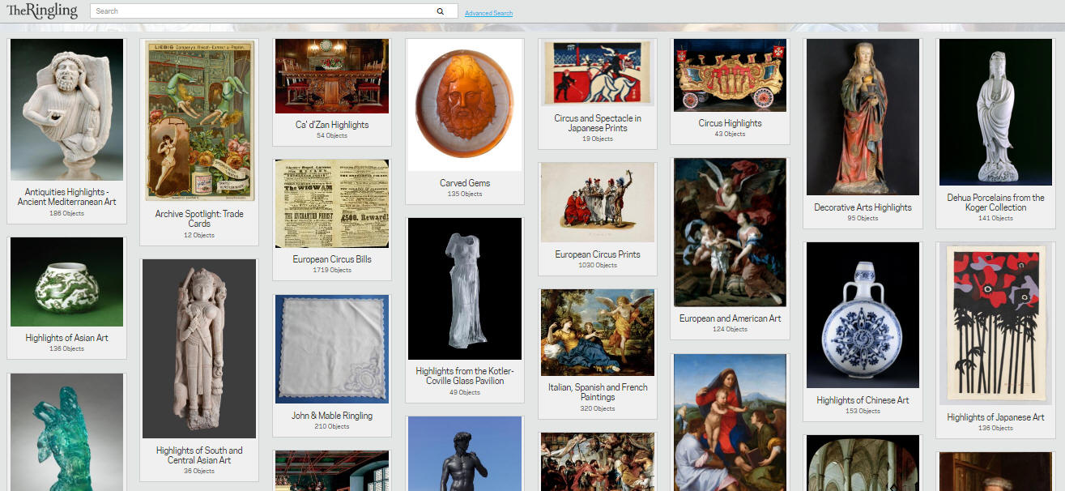1065x491 pixels.
Task: Click the Highlights of Asian Art title
Action: pos(66,338)
